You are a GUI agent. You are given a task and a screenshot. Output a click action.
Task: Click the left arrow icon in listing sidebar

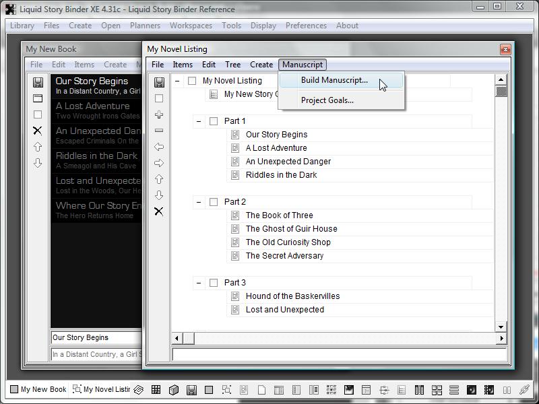coord(159,147)
